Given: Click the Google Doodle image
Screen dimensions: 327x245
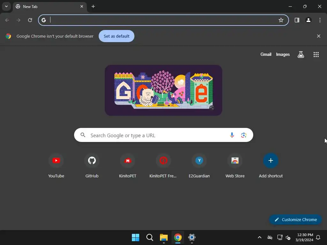Looking at the screenshot, I should (x=163, y=90).
